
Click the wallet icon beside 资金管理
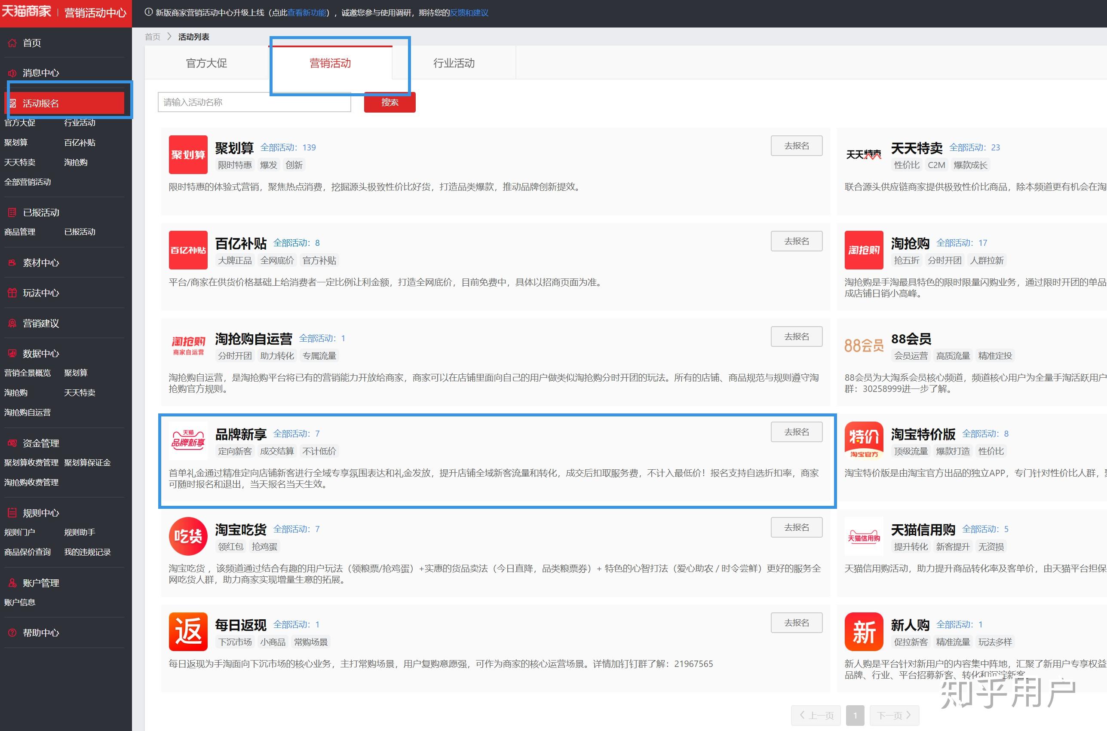(x=12, y=443)
